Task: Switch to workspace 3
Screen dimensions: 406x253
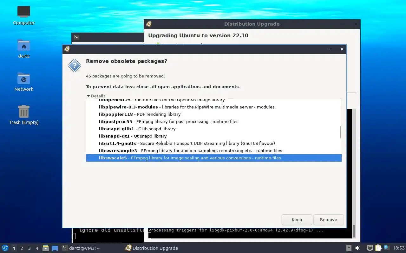Action: [x=29, y=248]
